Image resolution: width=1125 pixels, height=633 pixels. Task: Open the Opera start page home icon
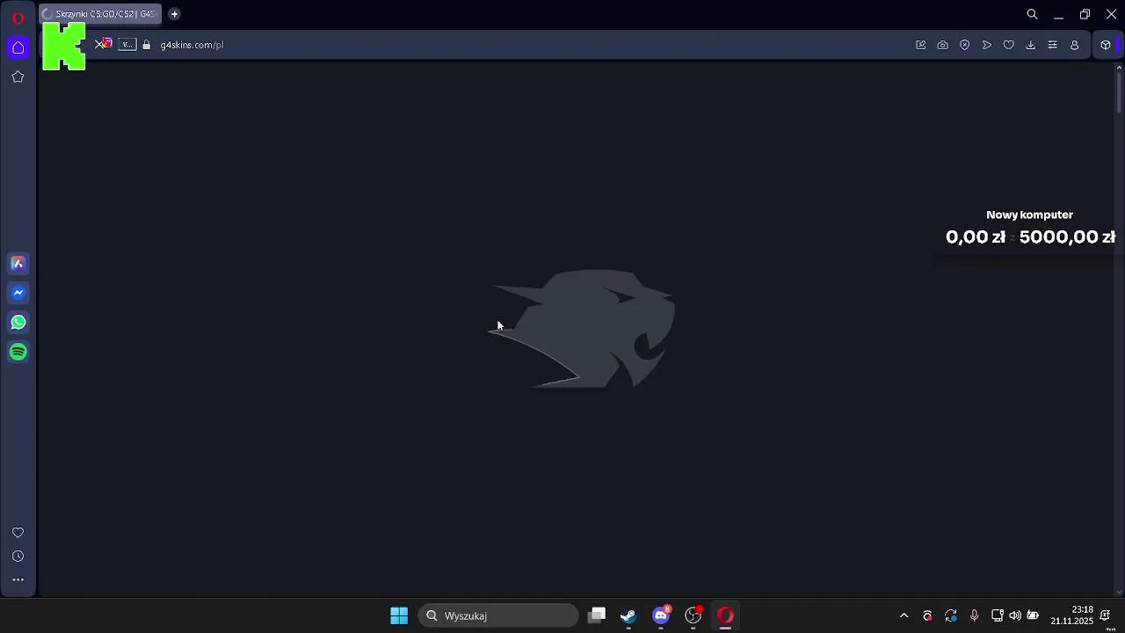pos(18,47)
